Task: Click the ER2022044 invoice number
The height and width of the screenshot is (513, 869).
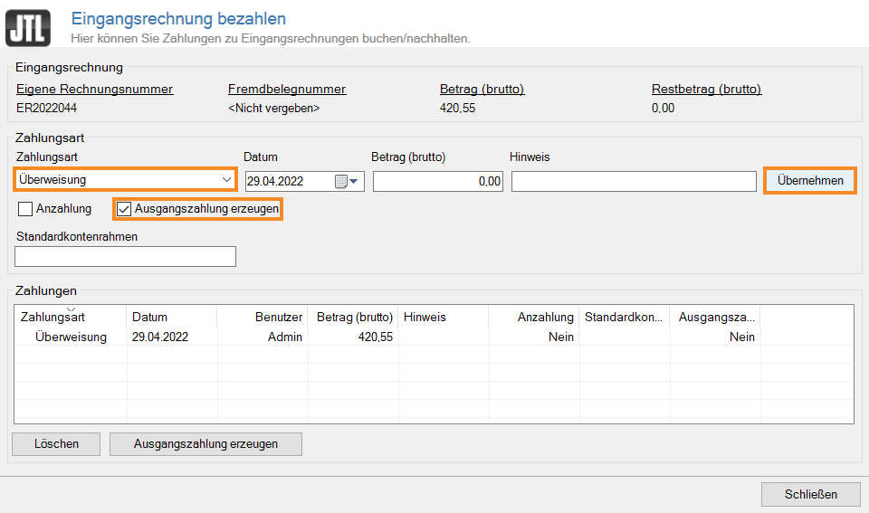Action: (x=46, y=108)
